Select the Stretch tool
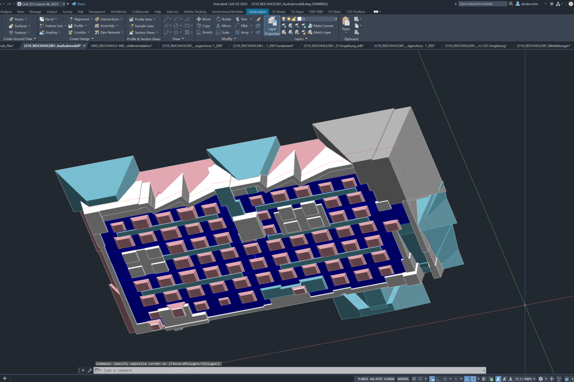 pyautogui.click(x=204, y=32)
